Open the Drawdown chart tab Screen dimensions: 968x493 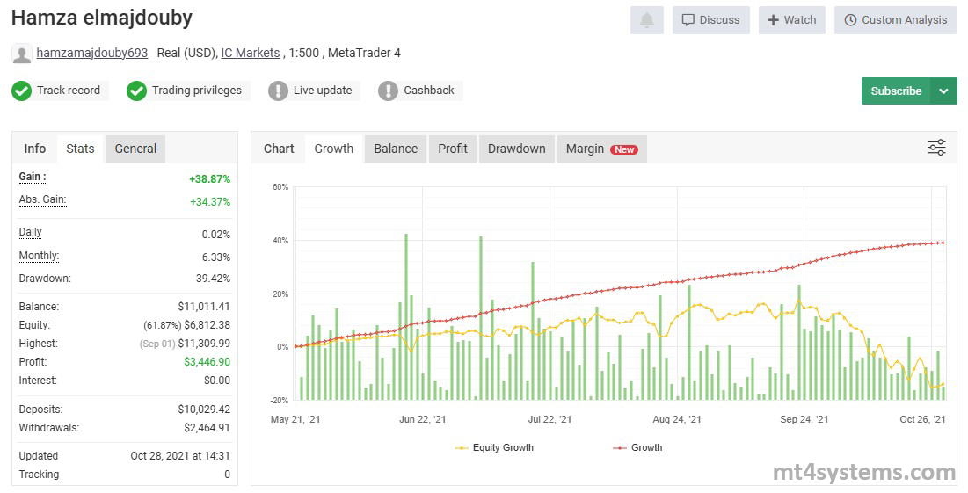click(516, 149)
